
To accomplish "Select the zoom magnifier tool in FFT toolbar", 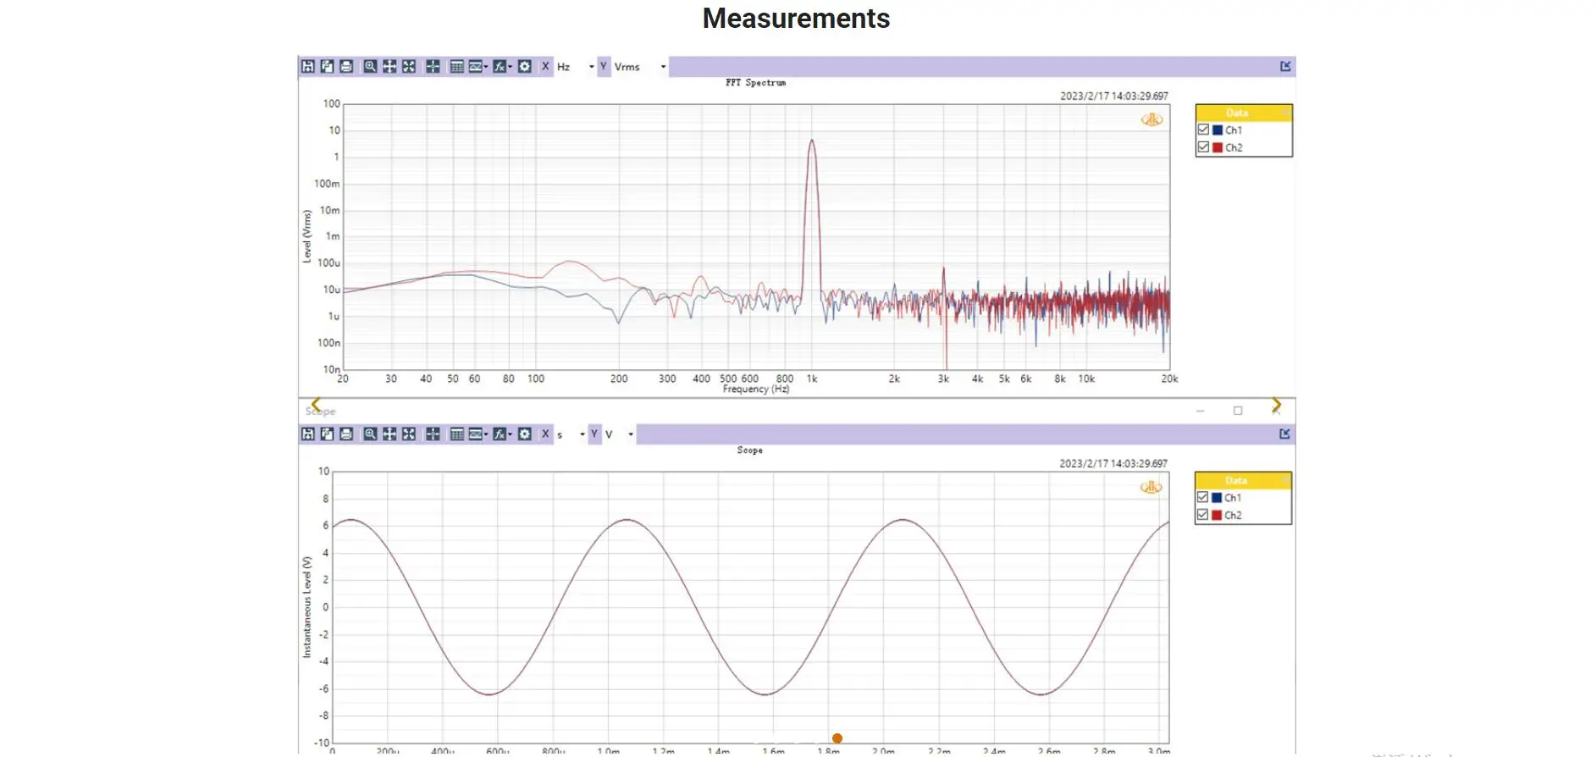I will point(370,66).
